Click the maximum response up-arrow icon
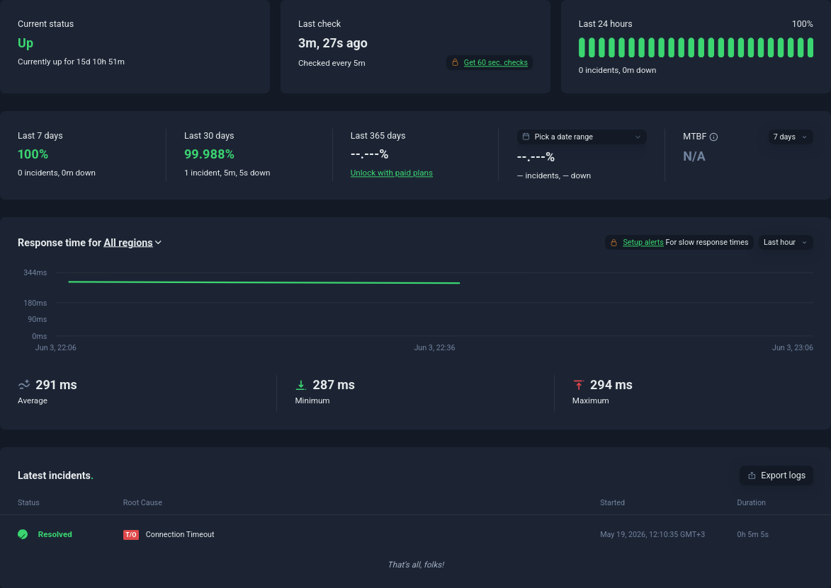The height and width of the screenshot is (588, 831). tap(578, 385)
